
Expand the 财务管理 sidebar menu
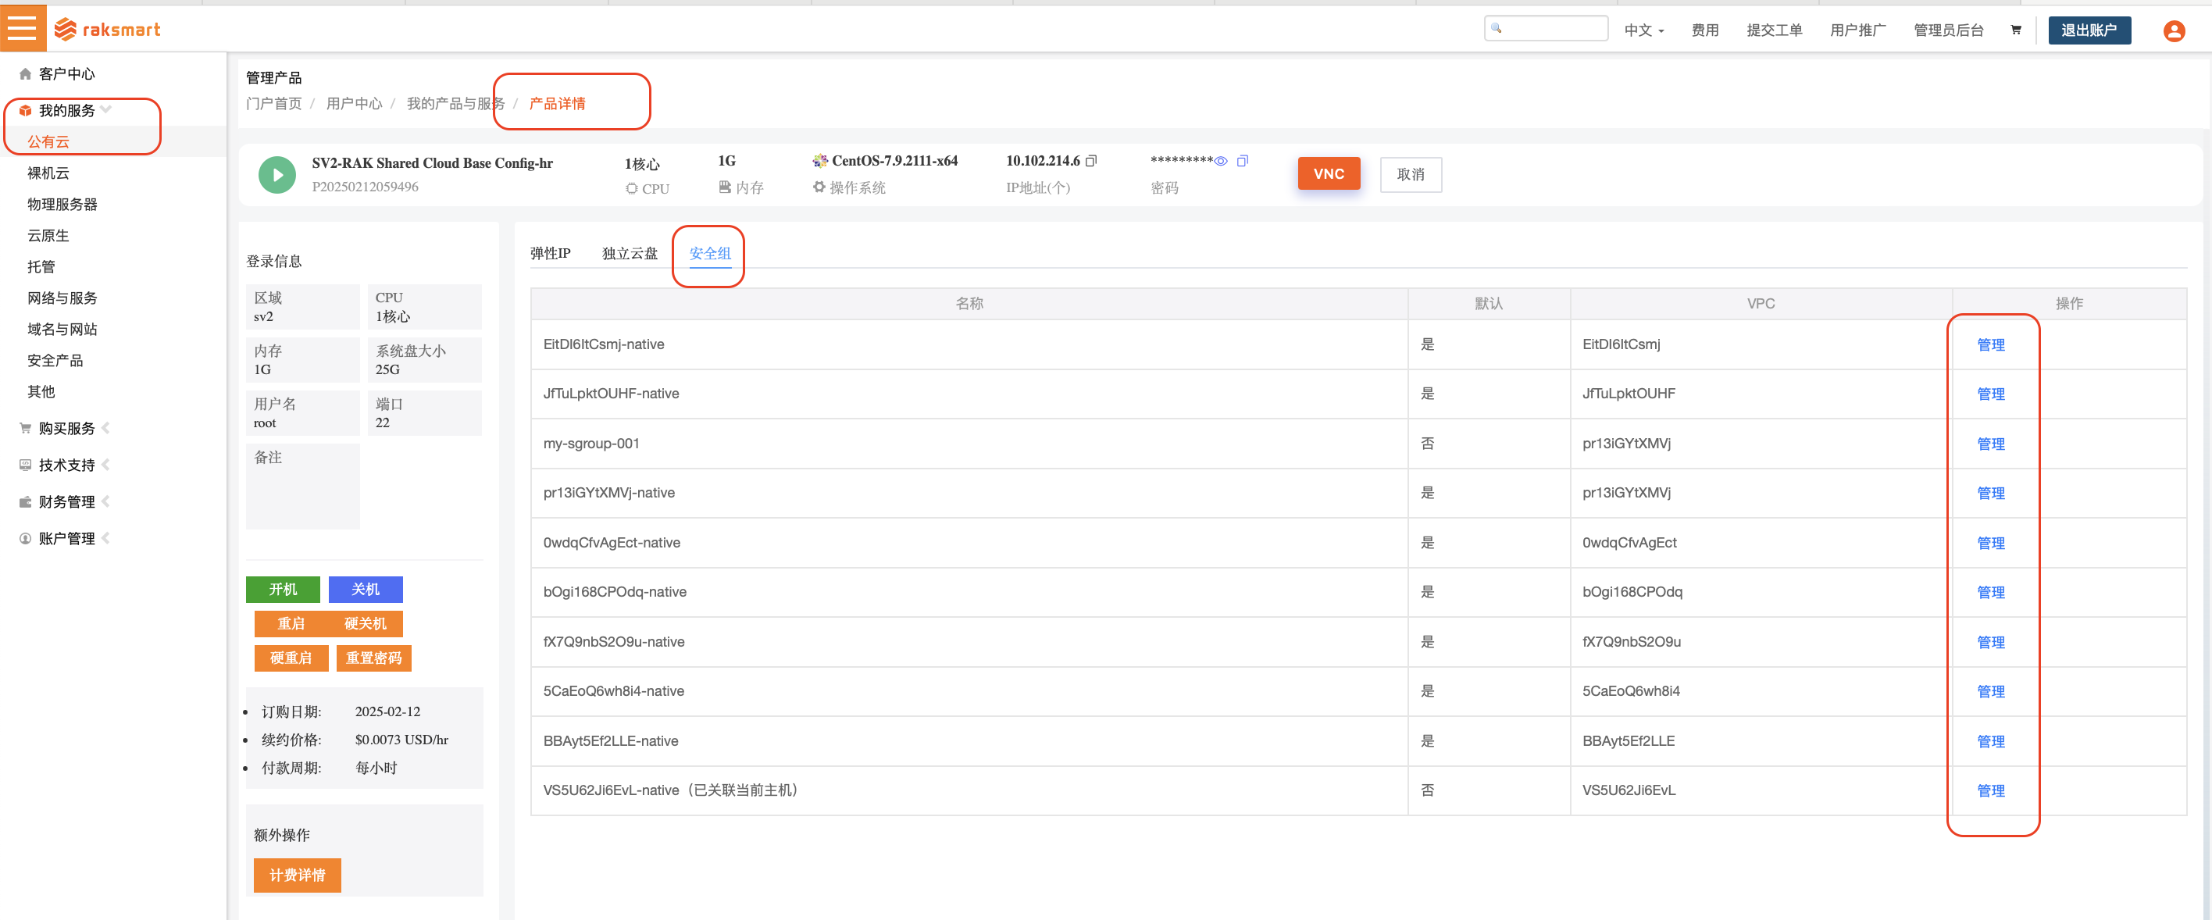click(x=66, y=501)
